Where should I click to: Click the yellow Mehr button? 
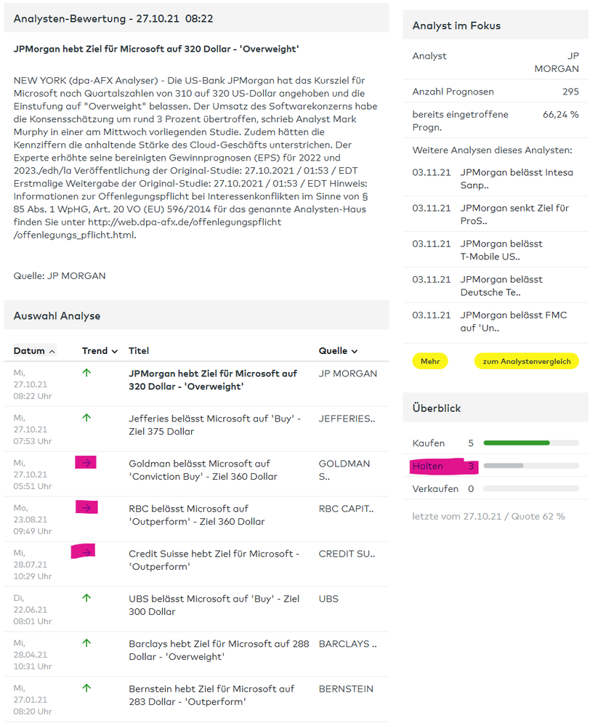(430, 361)
